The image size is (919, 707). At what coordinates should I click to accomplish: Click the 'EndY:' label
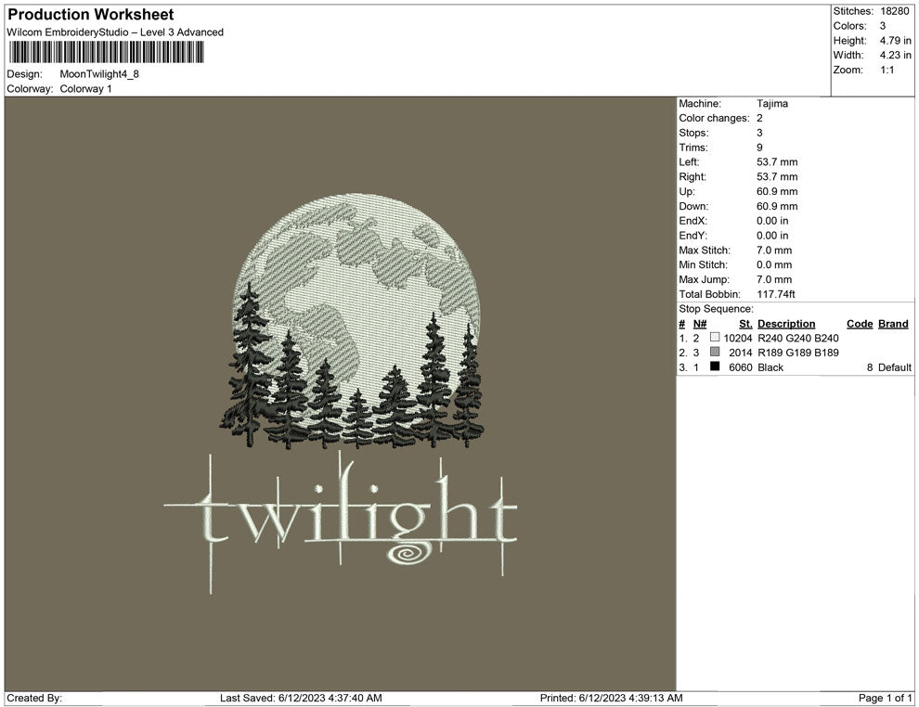pyautogui.click(x=692, y=236)
